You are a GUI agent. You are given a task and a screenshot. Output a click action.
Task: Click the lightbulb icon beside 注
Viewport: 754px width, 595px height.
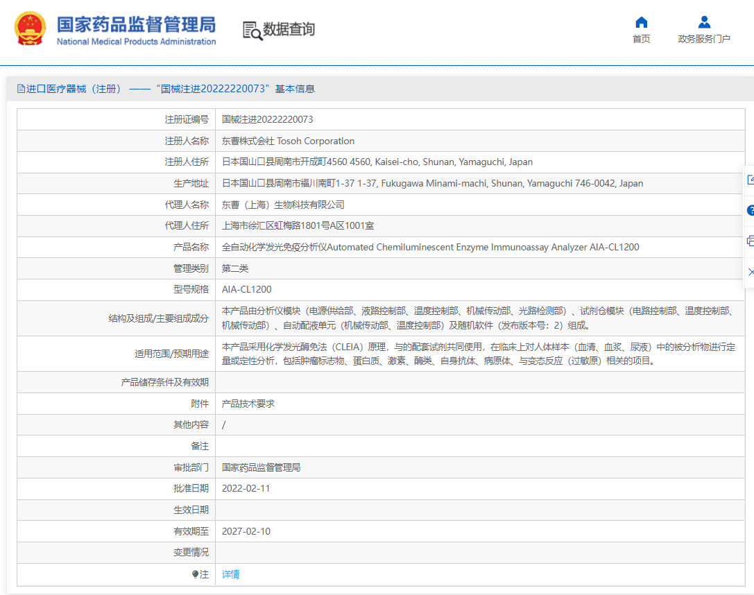pyautogui.click(x=195, y=574)
